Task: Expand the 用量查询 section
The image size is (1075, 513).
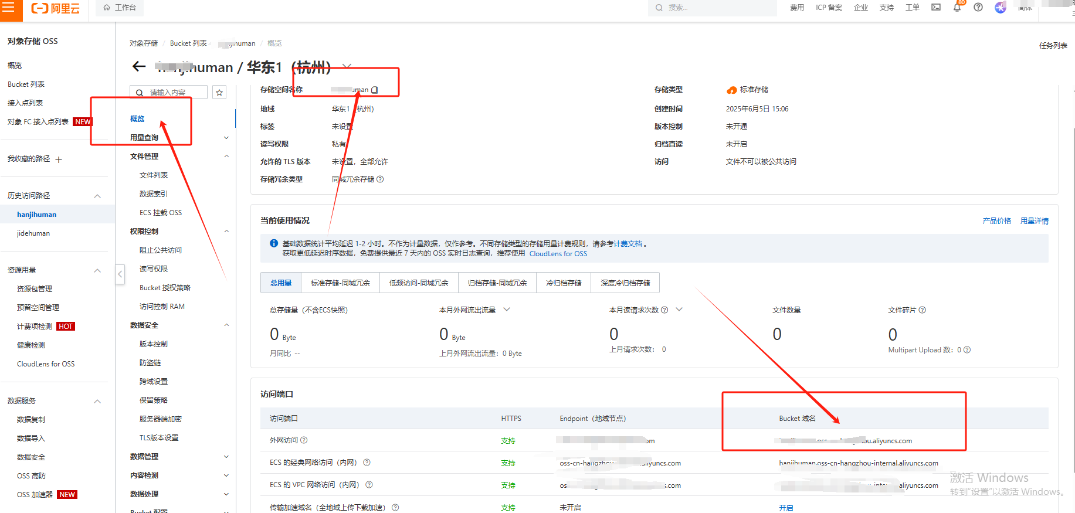Action: pyautogui.click(x=226, y=138)
